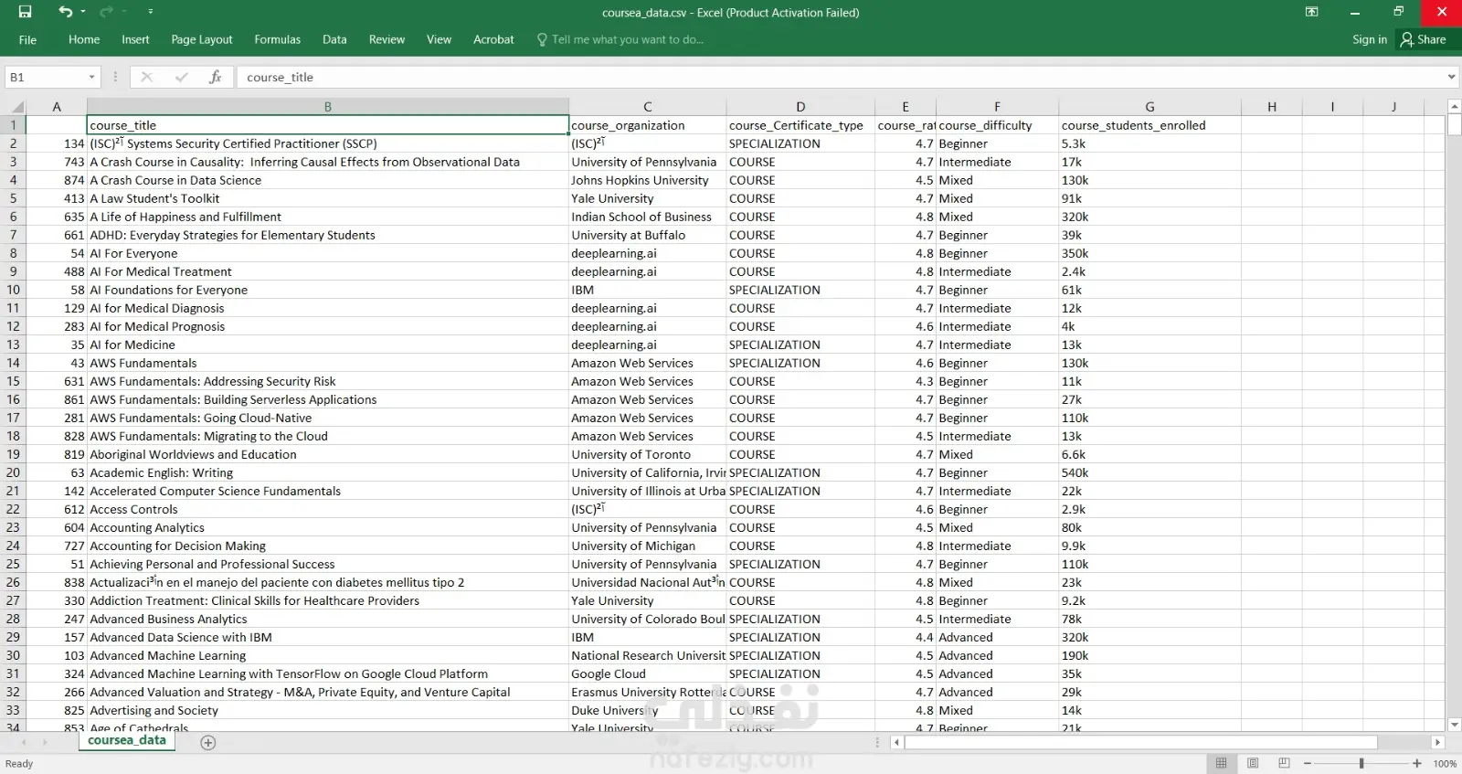Click the Sign in link
Viewport: 1462px width, 774px height.
tap(1369, 39)
